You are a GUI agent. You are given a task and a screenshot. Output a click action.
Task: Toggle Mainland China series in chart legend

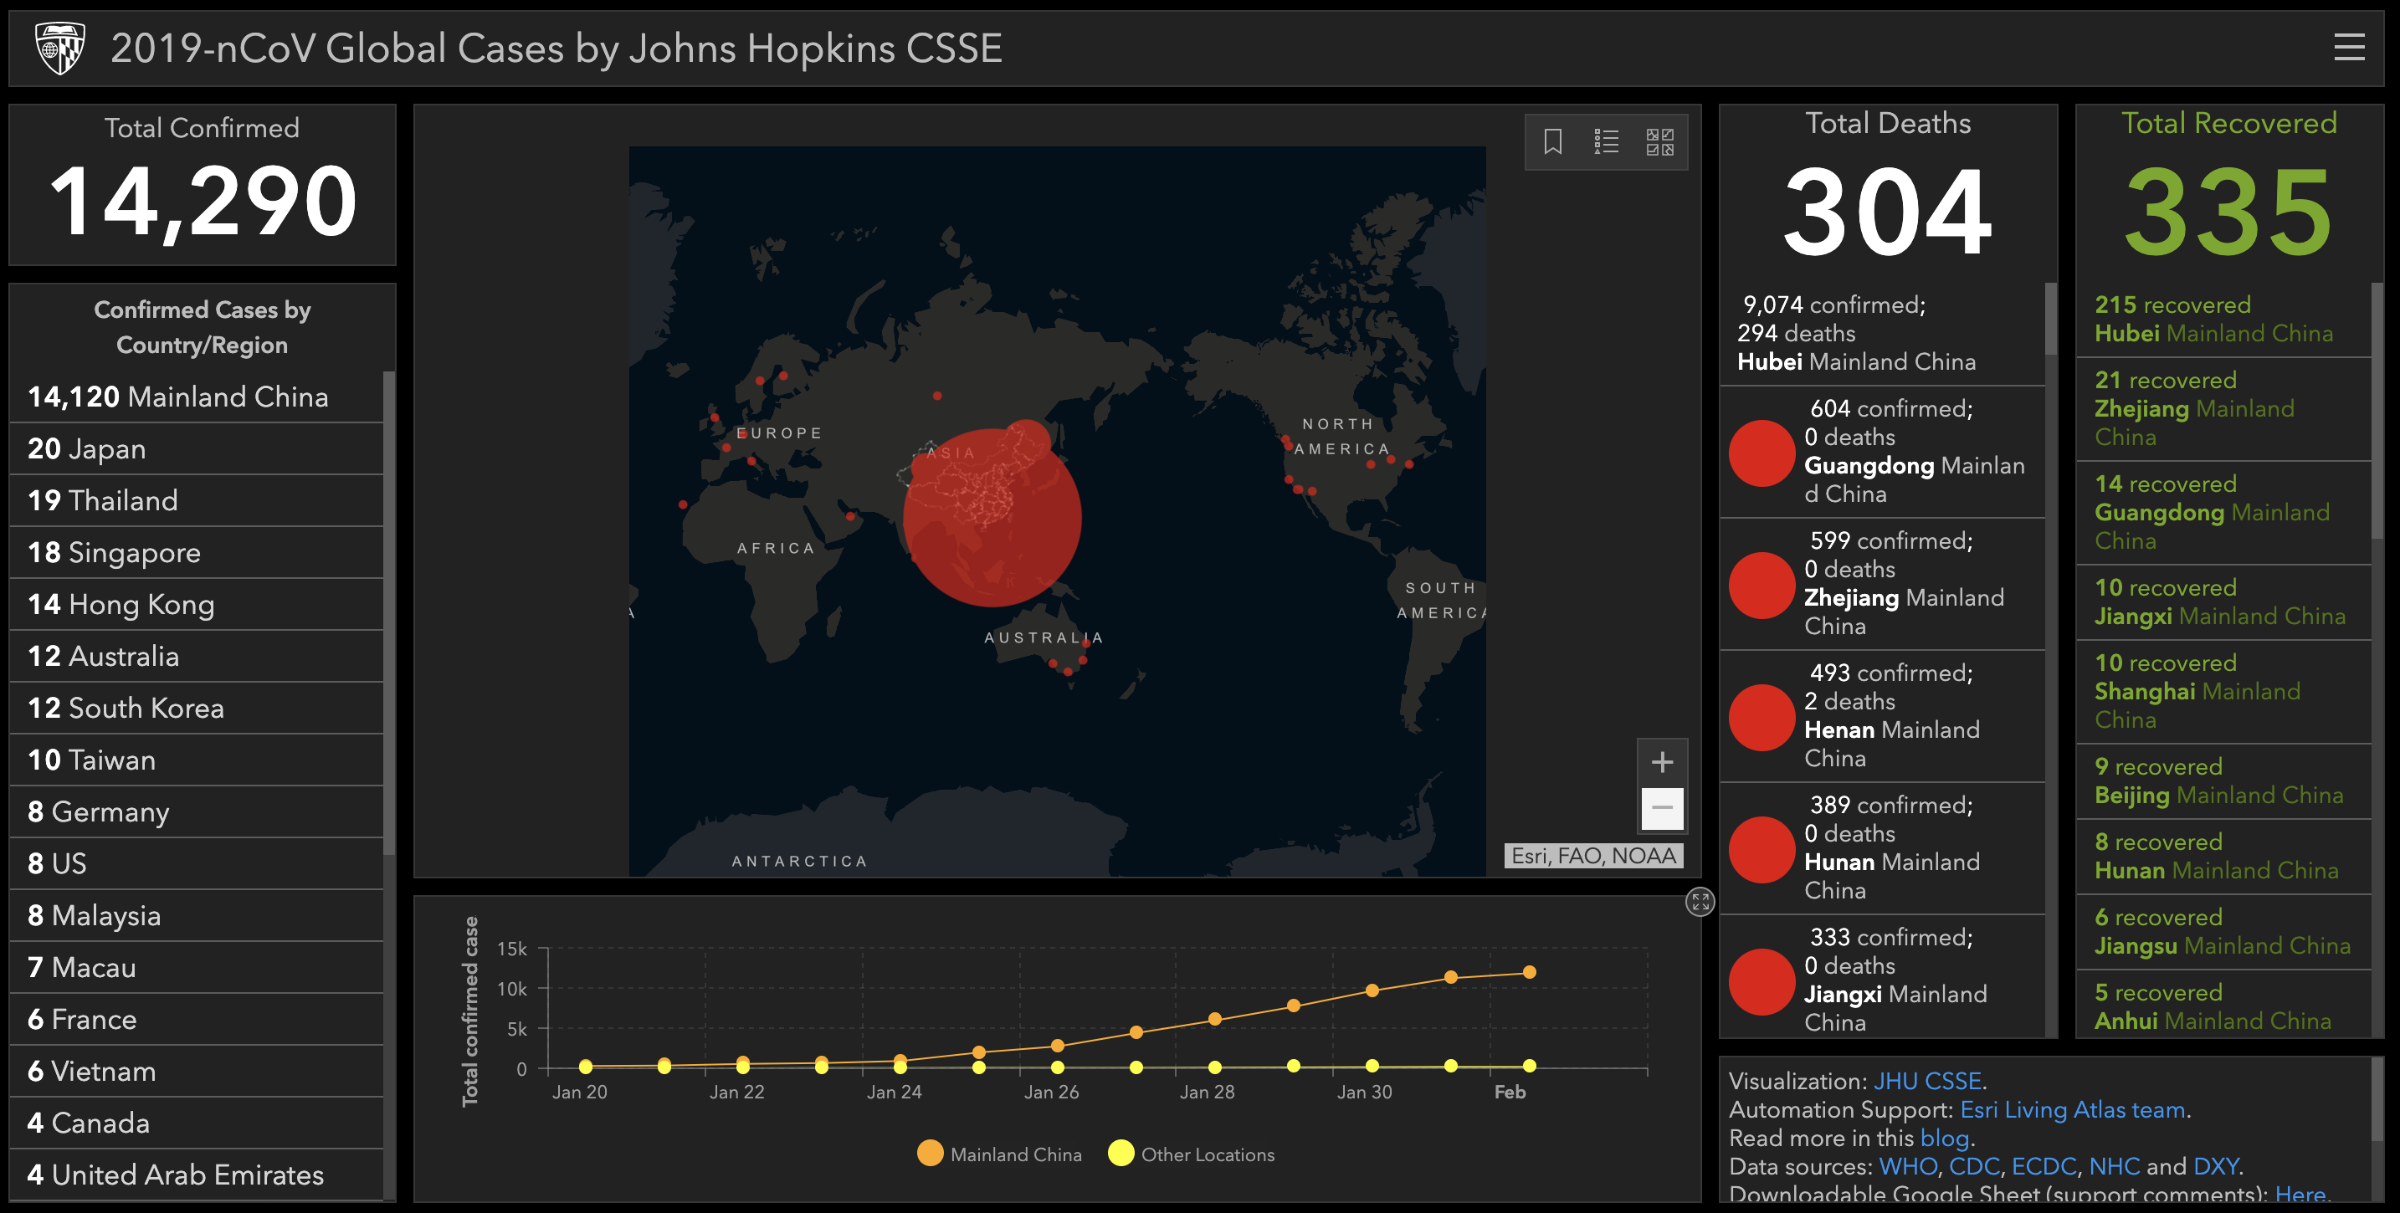pyautogui.click(x=999, y=1154)
